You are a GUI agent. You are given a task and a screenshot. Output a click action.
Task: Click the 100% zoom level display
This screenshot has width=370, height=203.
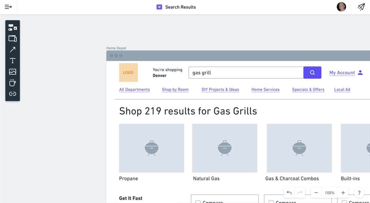pos(330,193)
